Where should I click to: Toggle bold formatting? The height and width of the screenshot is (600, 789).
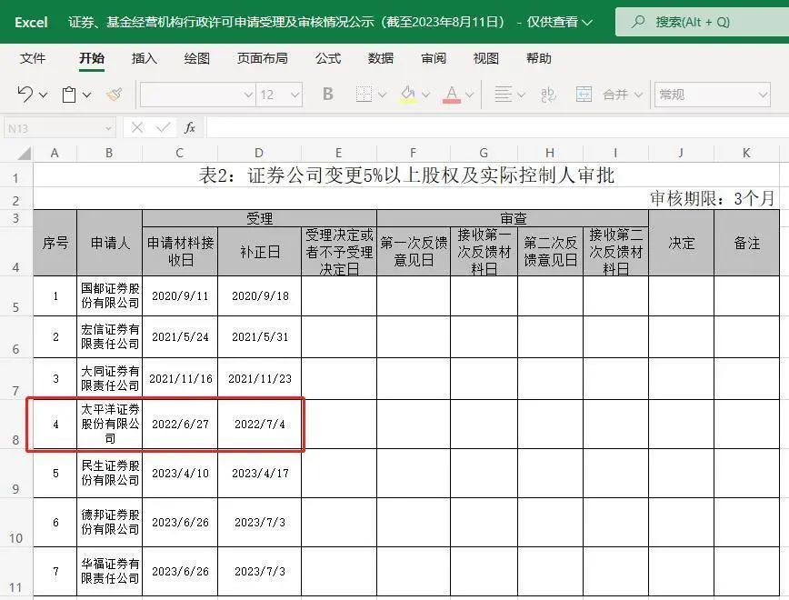click(328, 95)
